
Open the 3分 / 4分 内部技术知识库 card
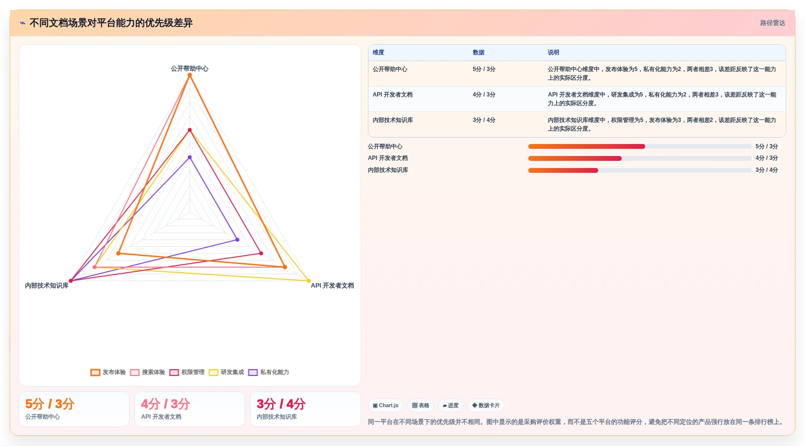tap(305, 409)
